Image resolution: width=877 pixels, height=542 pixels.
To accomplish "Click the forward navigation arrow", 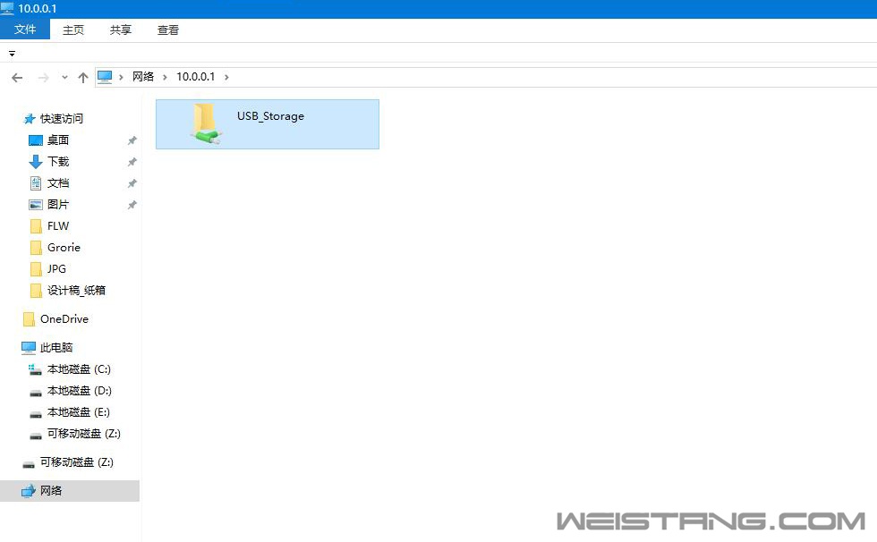I will click(43, 78).
